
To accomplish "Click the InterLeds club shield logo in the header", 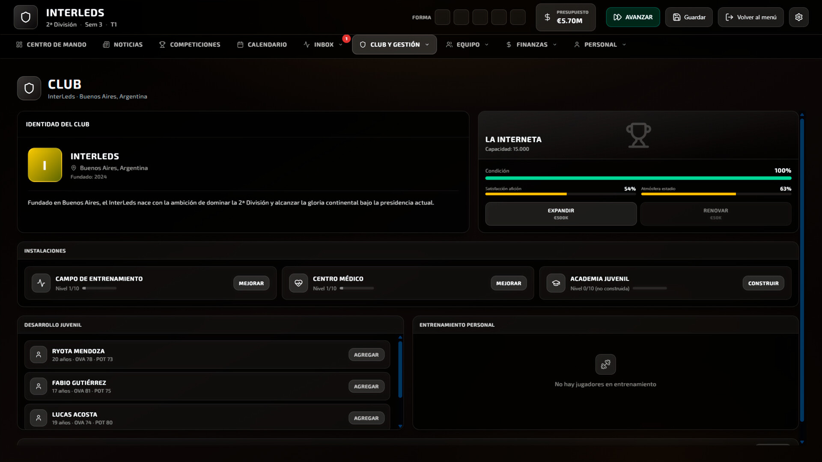I will click(25, 17).
